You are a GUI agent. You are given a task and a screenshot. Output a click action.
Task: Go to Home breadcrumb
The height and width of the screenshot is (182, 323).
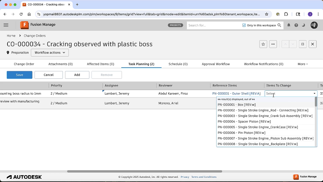[x=11, y=36]
